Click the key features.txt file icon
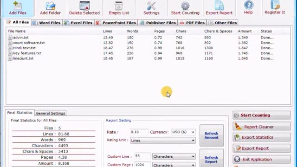This screenshot has width=297, height=167. click(x=10, y=53)
